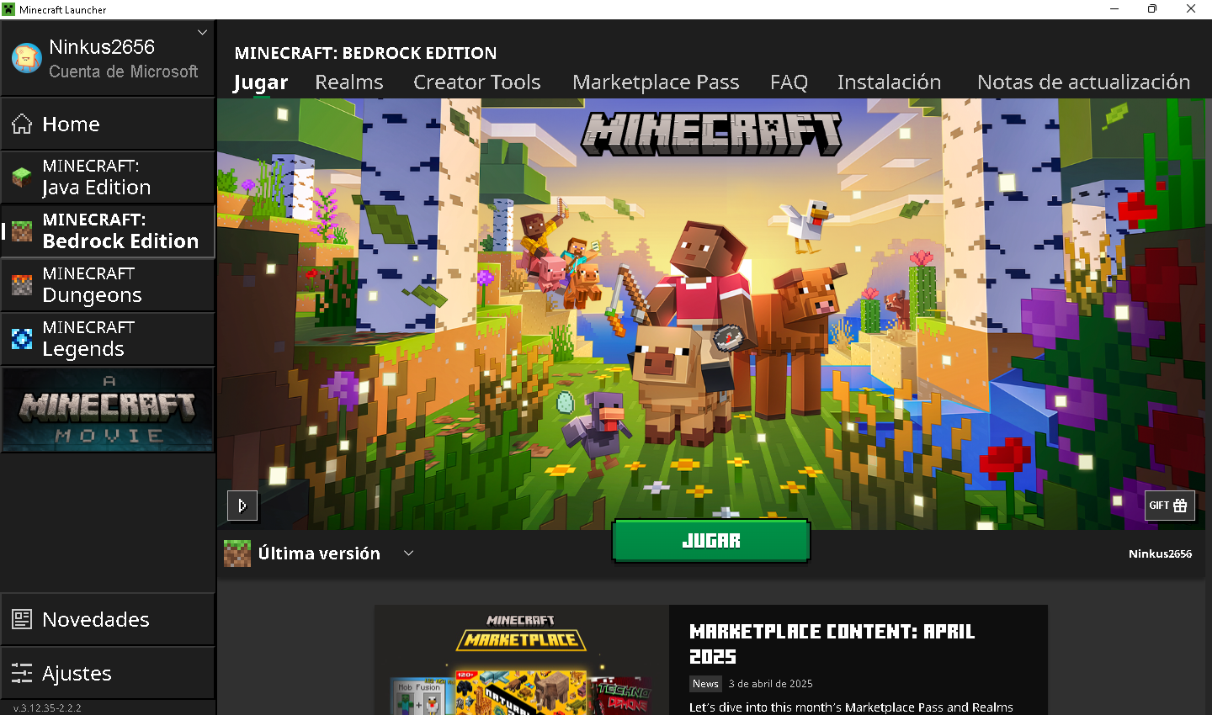Close the Minecraft Launcher window
Screen dimensions: 1212x715
[1191, 9]
